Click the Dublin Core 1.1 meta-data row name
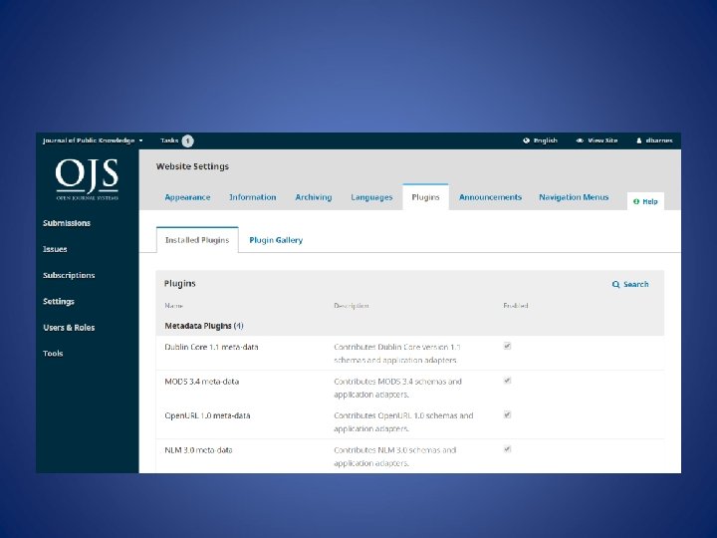 (211, 348)
